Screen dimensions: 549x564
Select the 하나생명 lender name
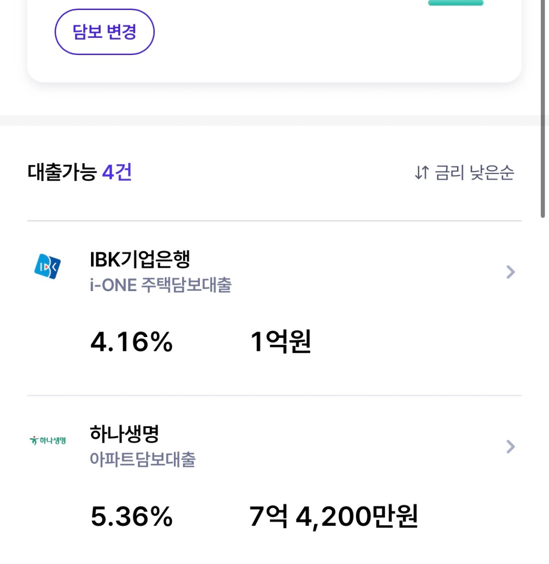pos(124,433)
